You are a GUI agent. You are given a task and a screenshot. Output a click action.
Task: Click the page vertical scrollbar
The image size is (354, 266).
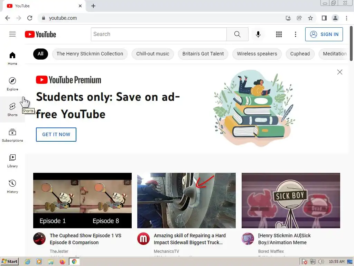tap(351, 43)
